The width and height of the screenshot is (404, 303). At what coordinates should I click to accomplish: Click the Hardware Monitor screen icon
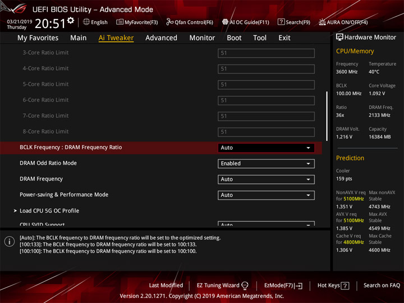339,37
